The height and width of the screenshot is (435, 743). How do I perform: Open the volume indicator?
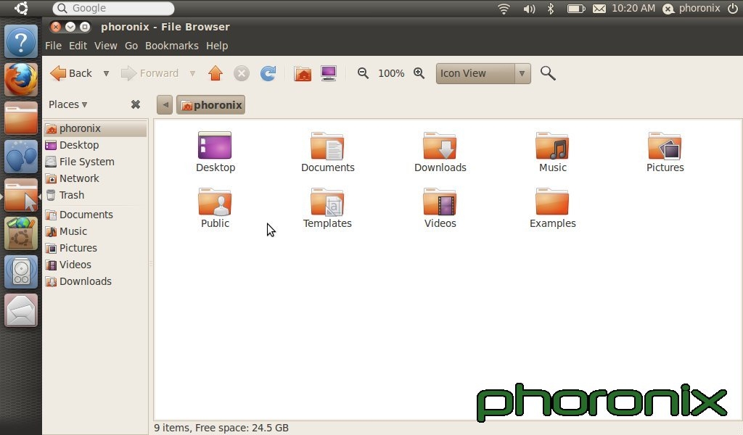click(x=529, y=8)
